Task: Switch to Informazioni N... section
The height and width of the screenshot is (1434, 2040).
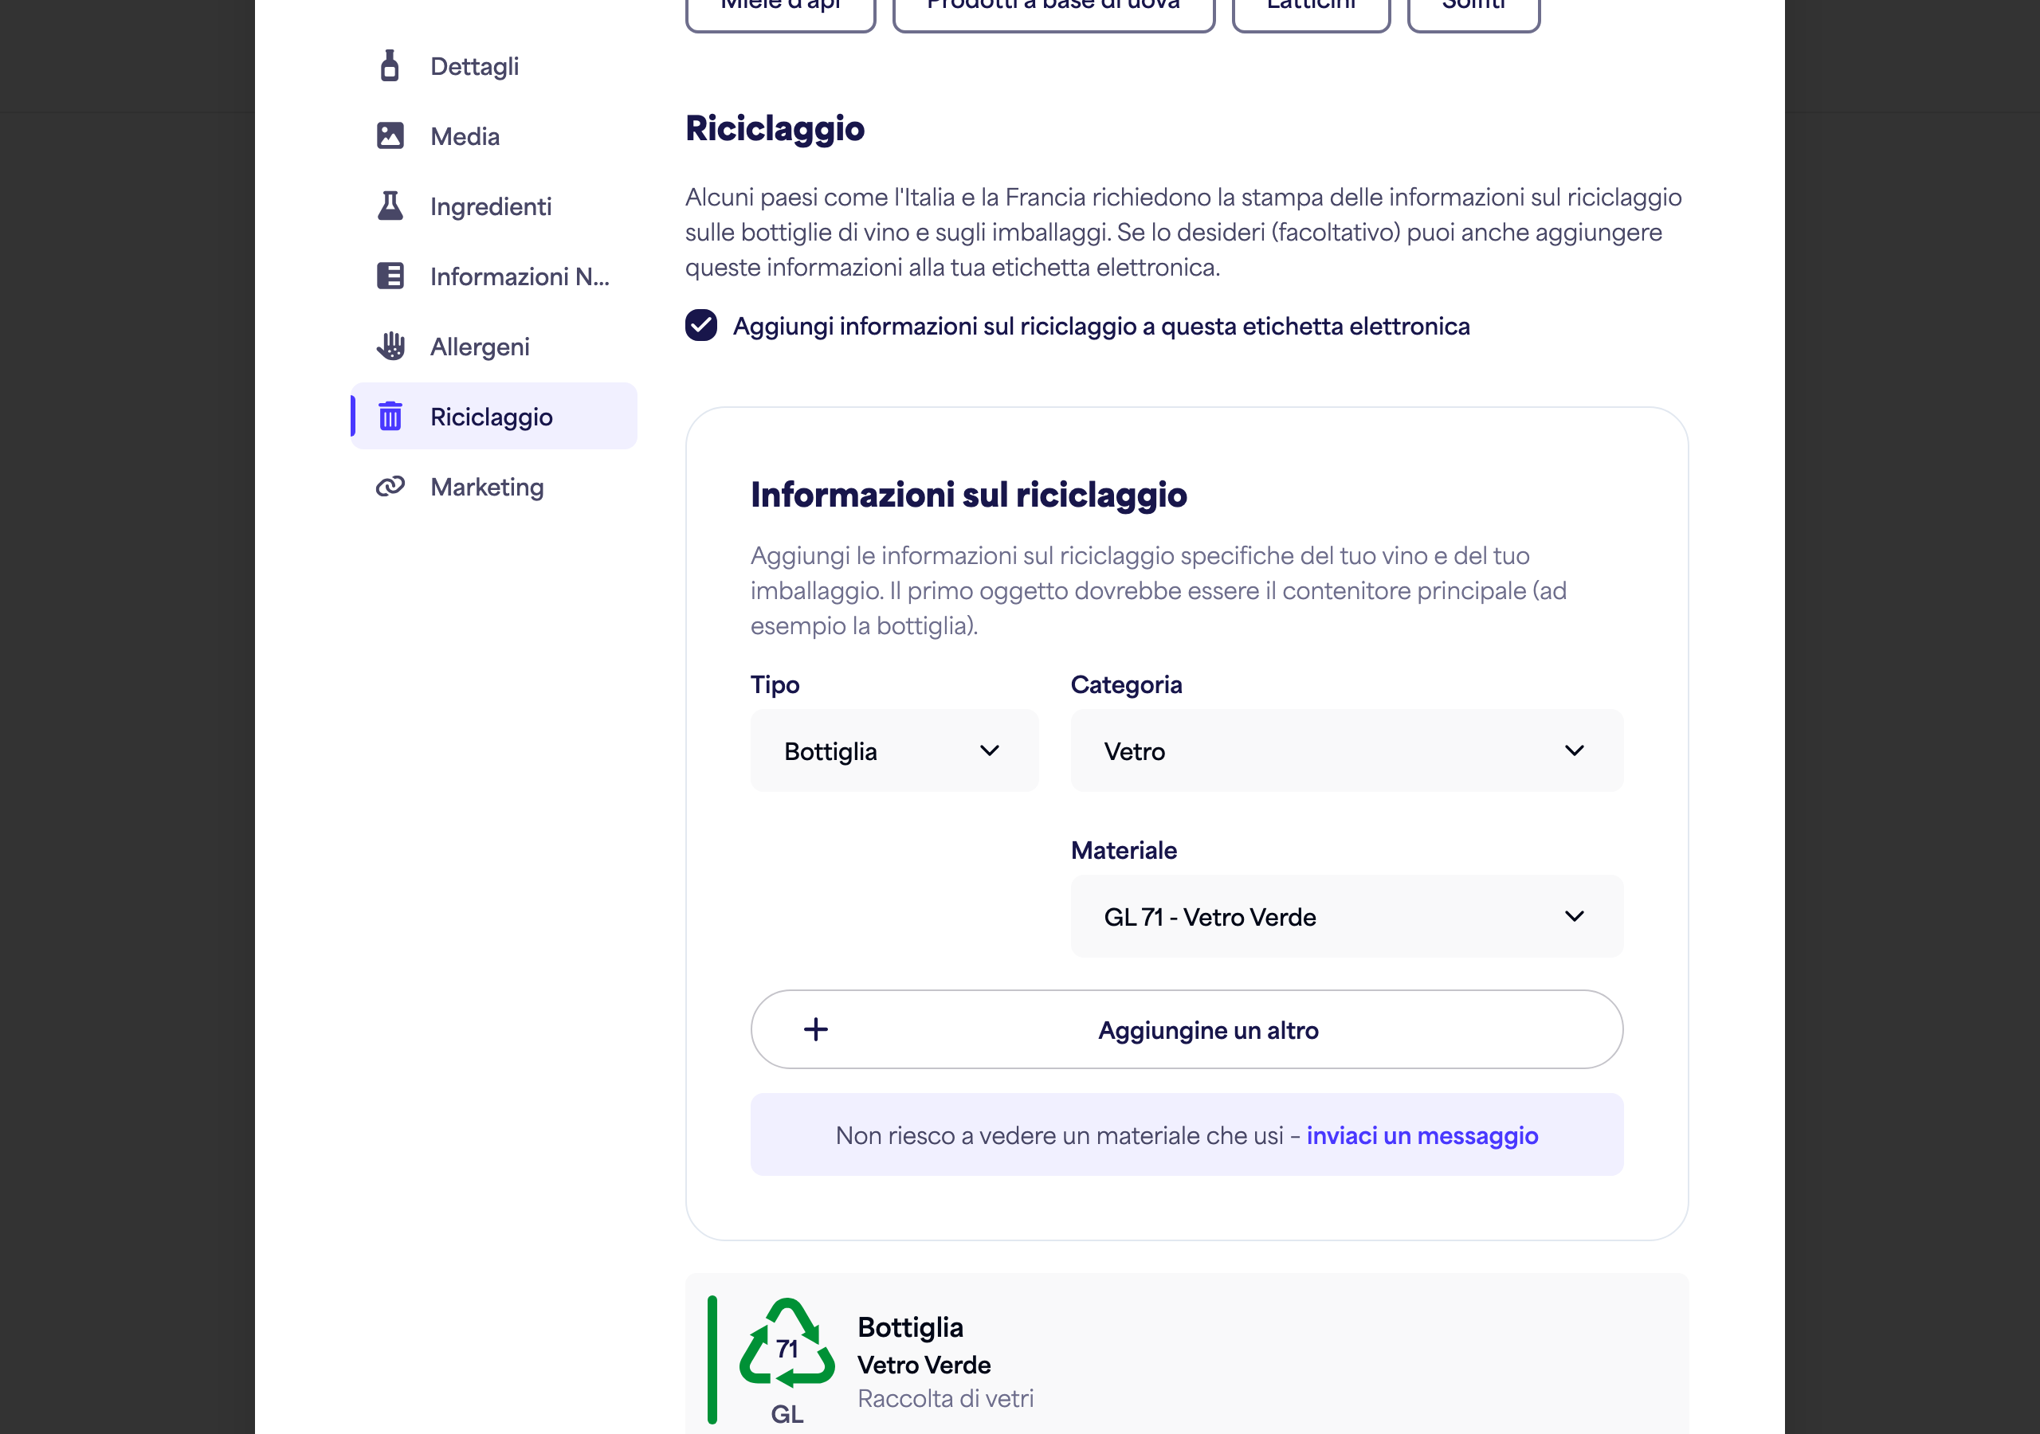Action: tap(494, 276)
